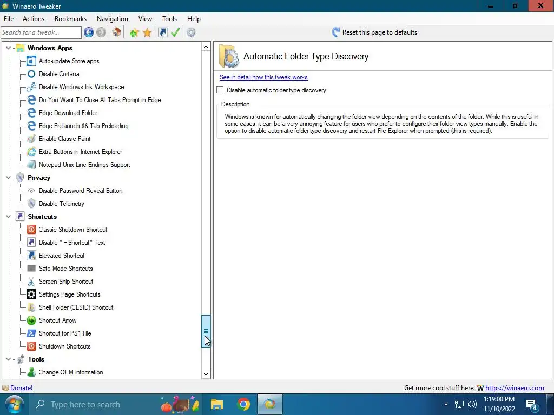The height and width of the screenshot is (415, 554).
Task: Select Shell Folder (CLSID) Shortcut item
Action: click(x=76, y=307)
